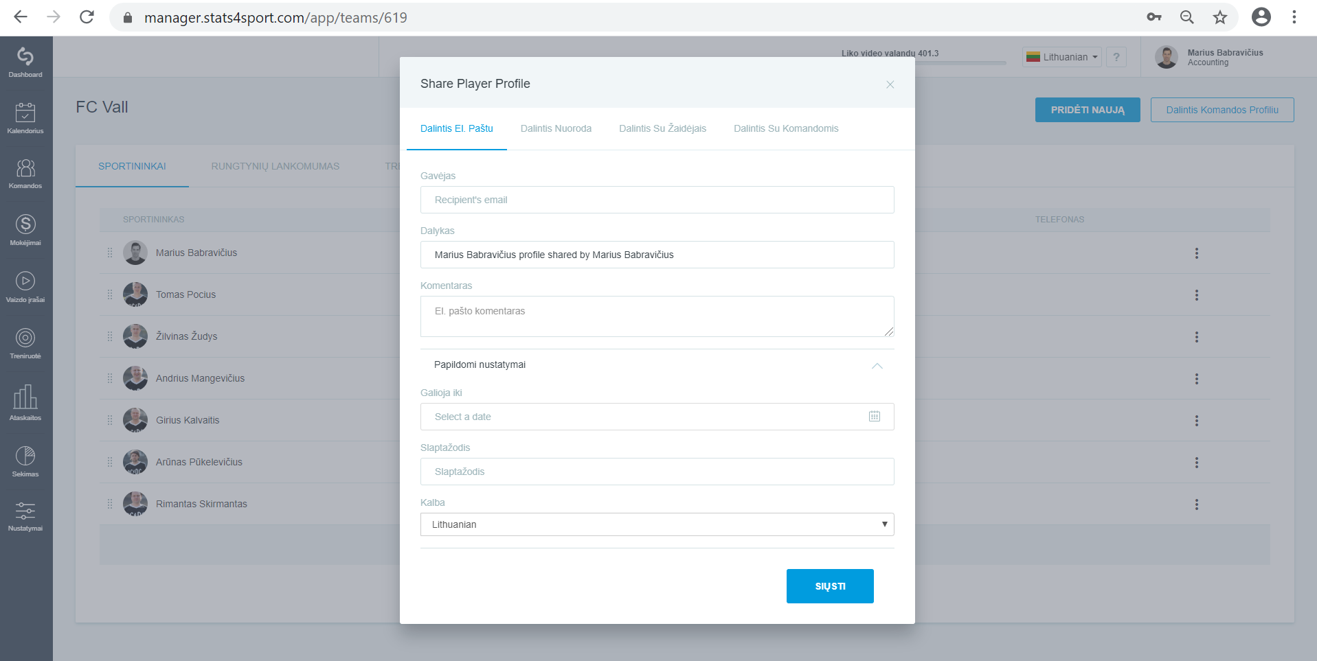Open three-dot menu for Rimantas Skirmantas row
This screenshot has width=1317, height=661.
click(1197, 505)
